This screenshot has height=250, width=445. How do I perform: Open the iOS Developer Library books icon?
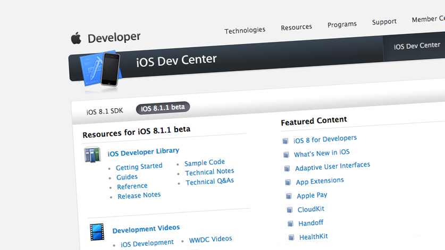click(x=93, y=154)
